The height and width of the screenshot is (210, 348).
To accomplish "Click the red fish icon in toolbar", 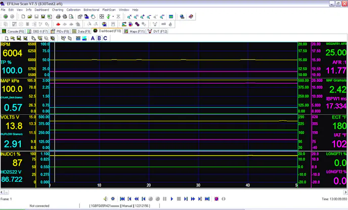I will 58,24.
